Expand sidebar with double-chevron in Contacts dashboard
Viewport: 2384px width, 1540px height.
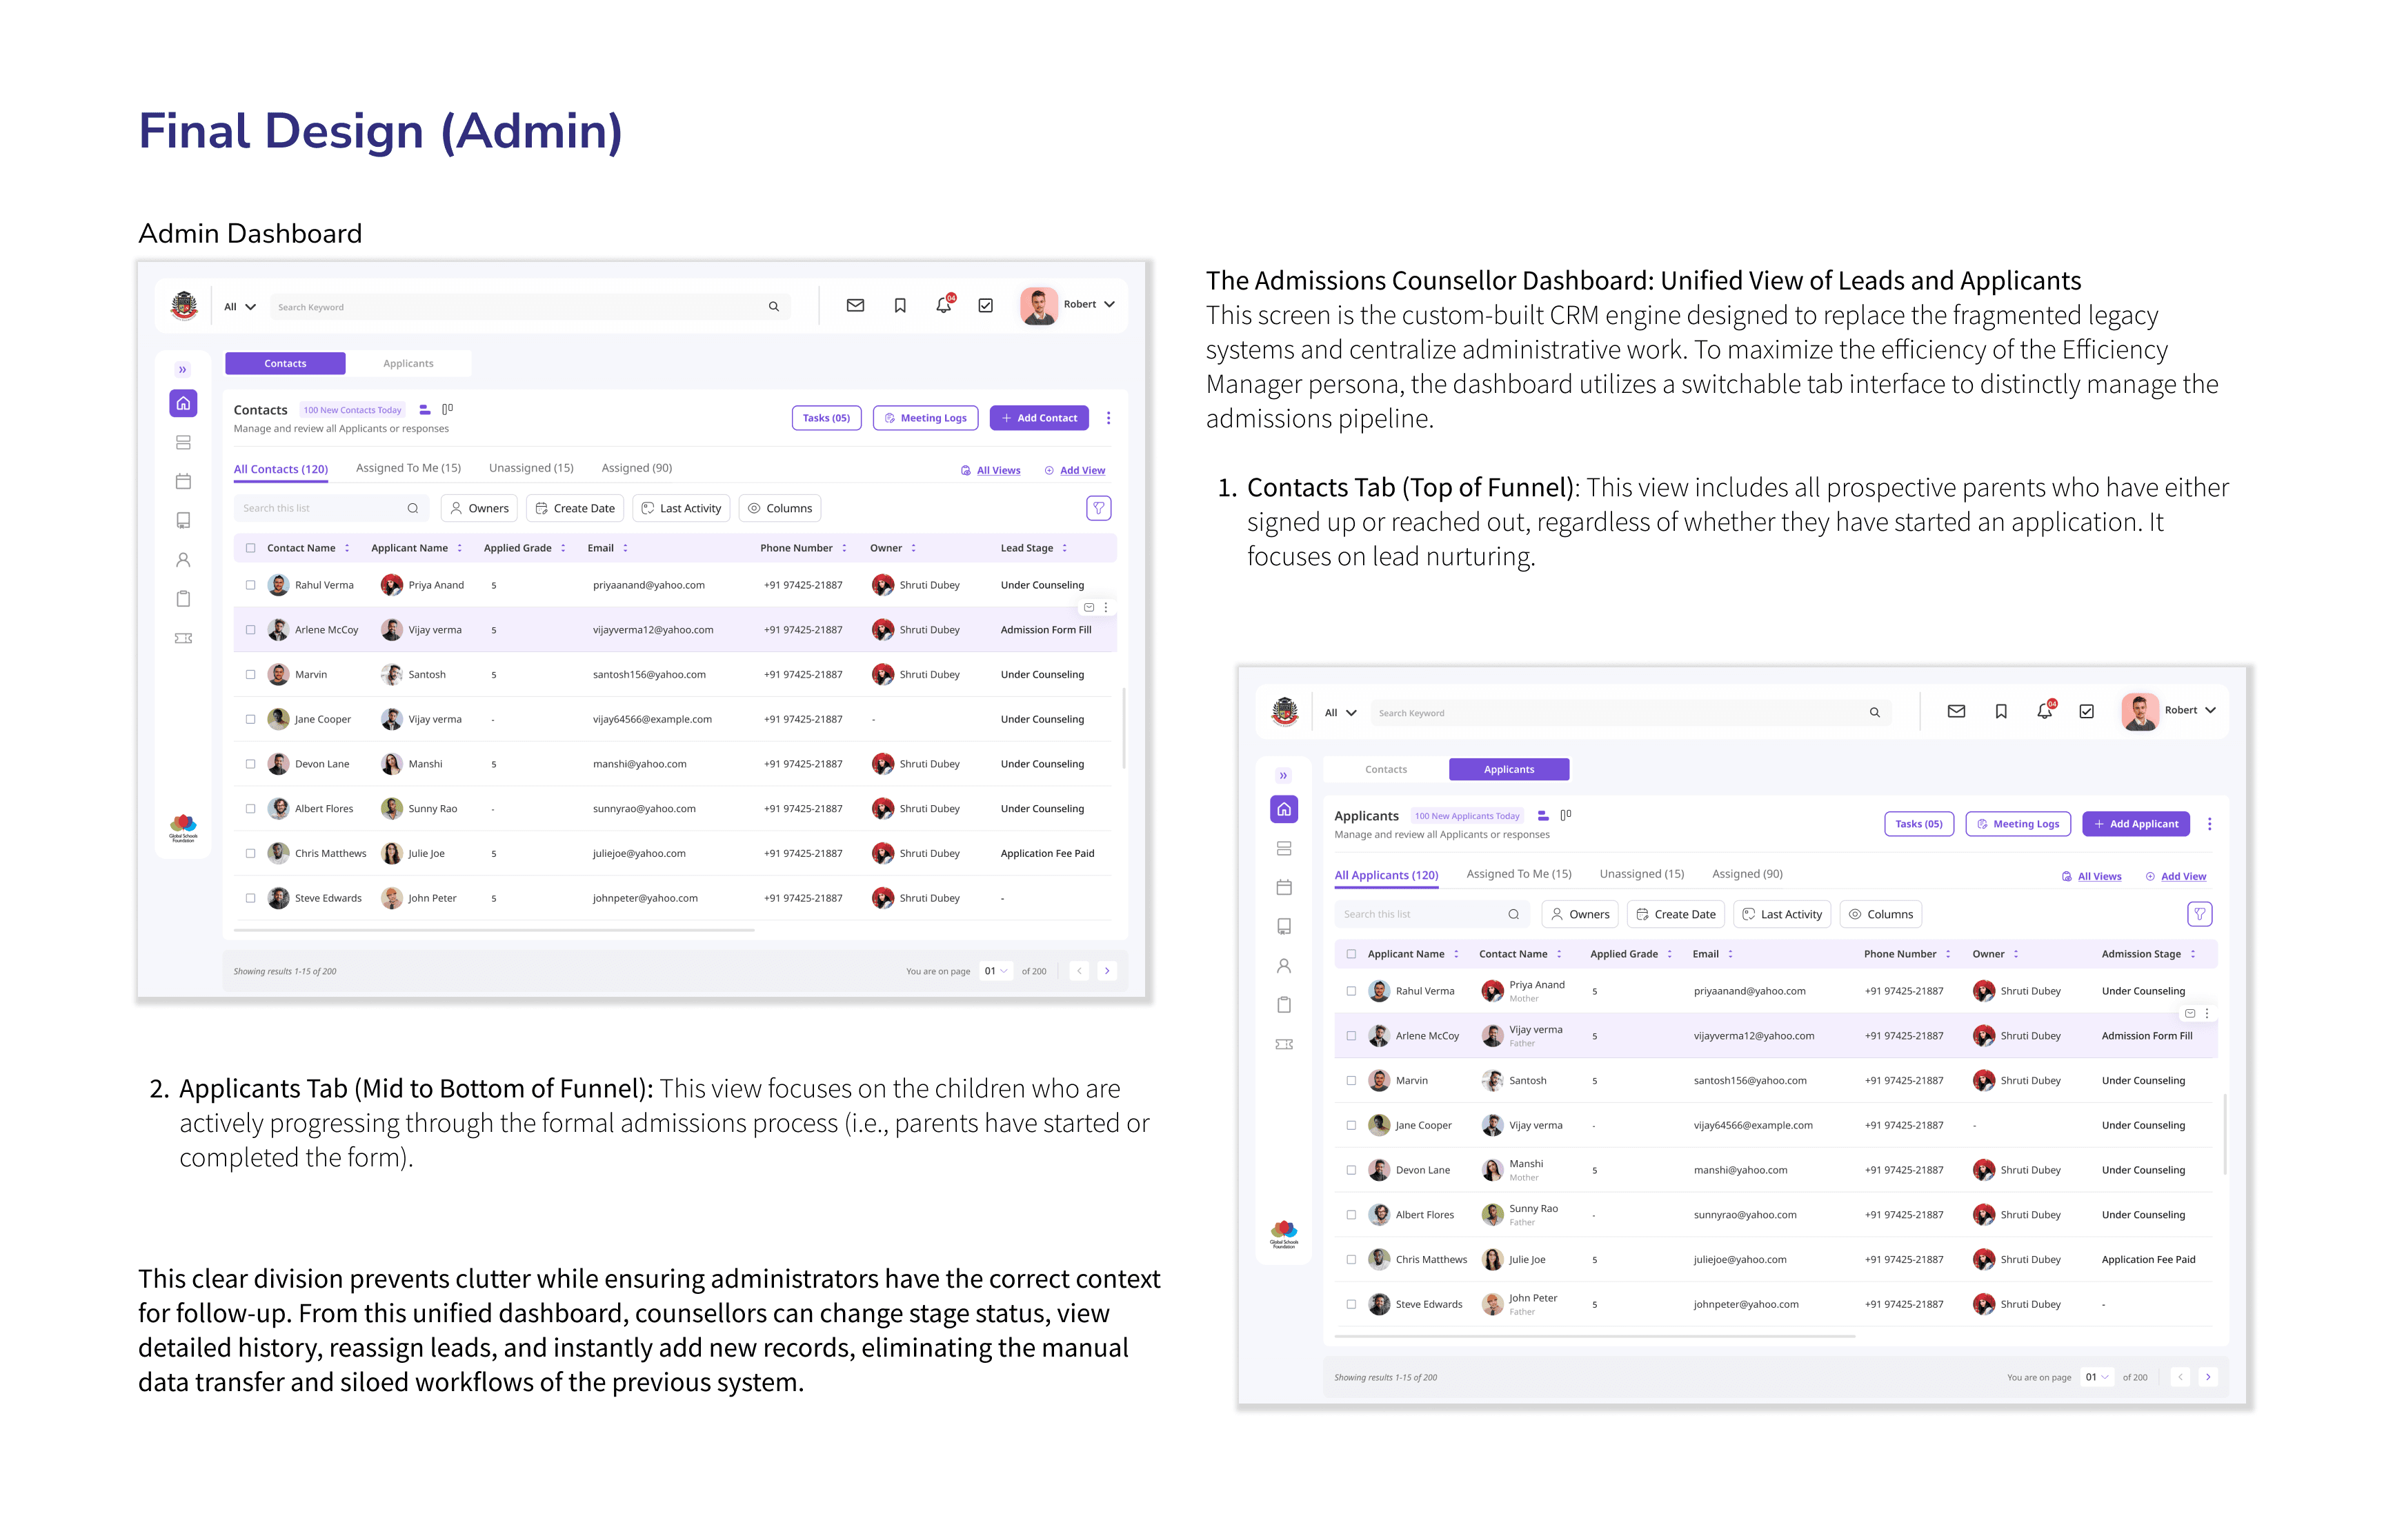182,370
